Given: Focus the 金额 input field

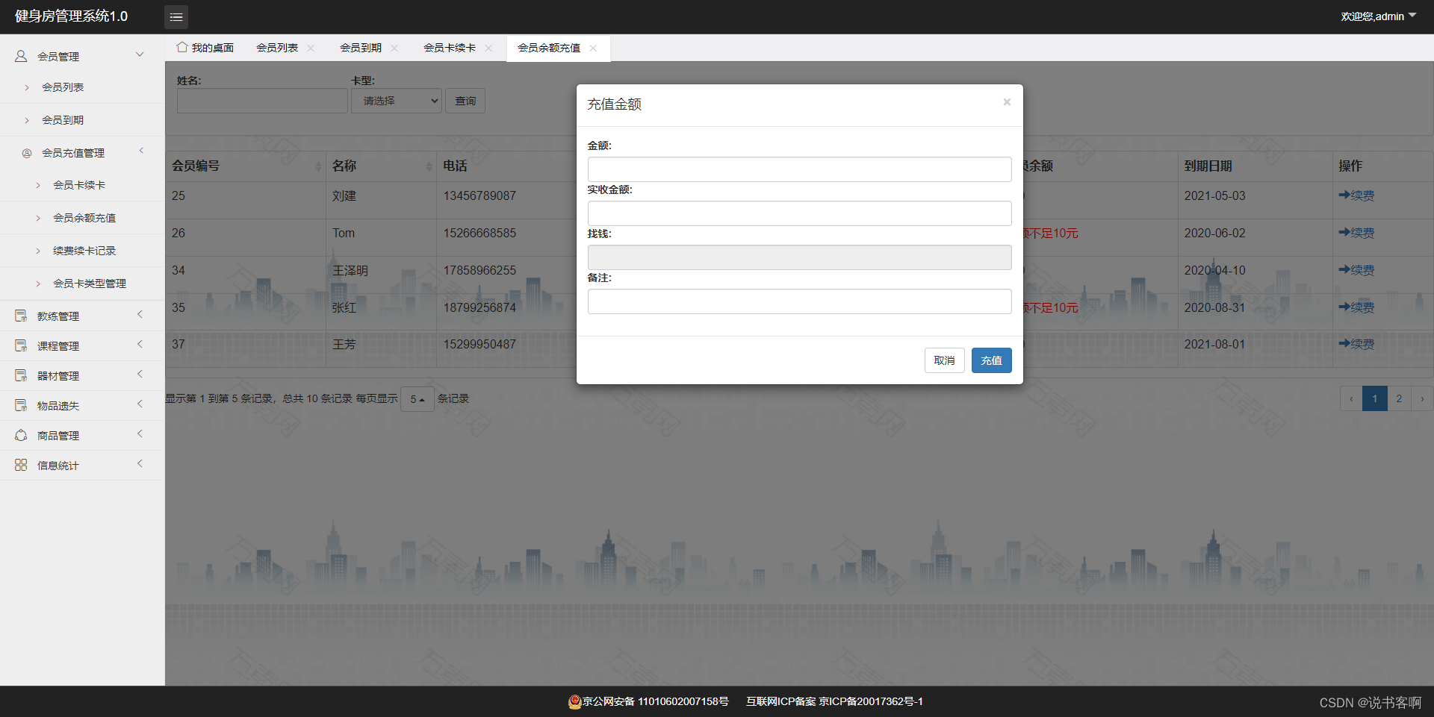Looking at the screenshot, I should click(x=800, y=169).
